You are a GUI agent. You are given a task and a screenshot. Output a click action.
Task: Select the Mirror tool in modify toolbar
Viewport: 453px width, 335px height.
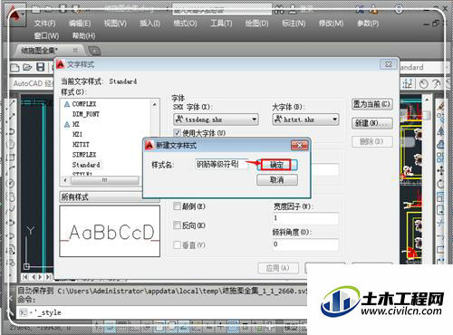coord(440,131)
